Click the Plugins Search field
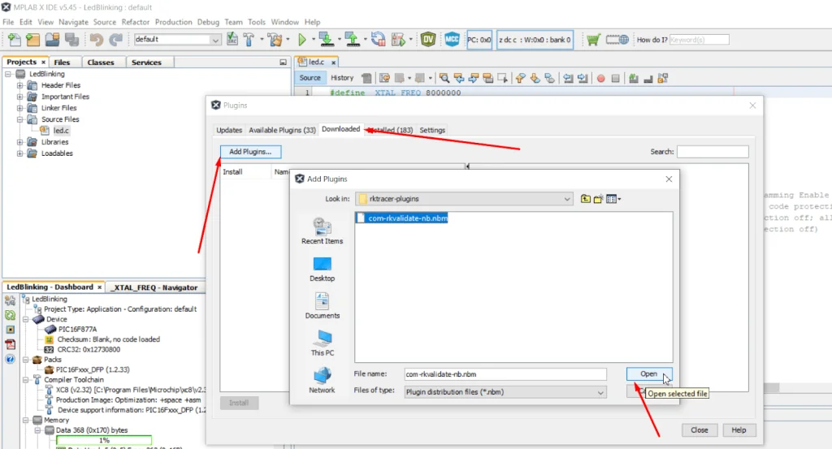 [x=713, y=152]
